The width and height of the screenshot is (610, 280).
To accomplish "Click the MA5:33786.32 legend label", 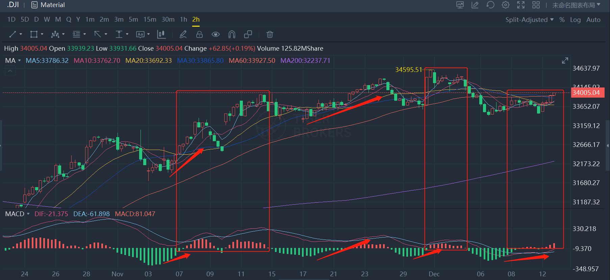I will (47, 60).
